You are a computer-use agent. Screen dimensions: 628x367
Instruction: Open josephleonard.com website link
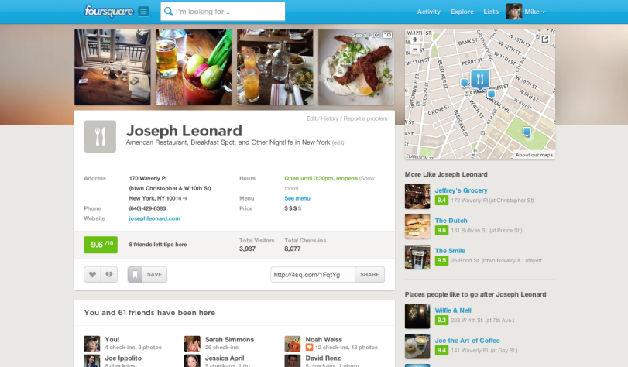[155, 218]
